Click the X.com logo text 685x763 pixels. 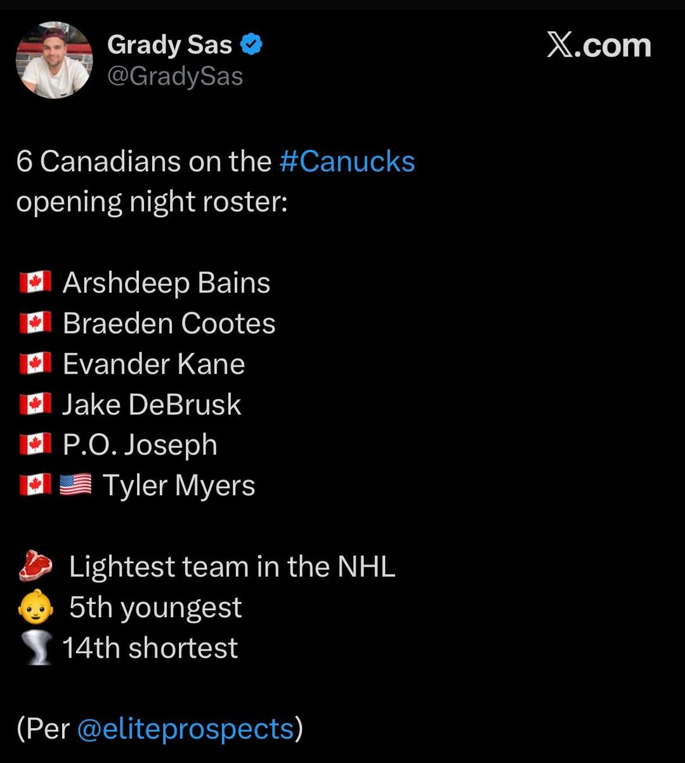(599, 46)
